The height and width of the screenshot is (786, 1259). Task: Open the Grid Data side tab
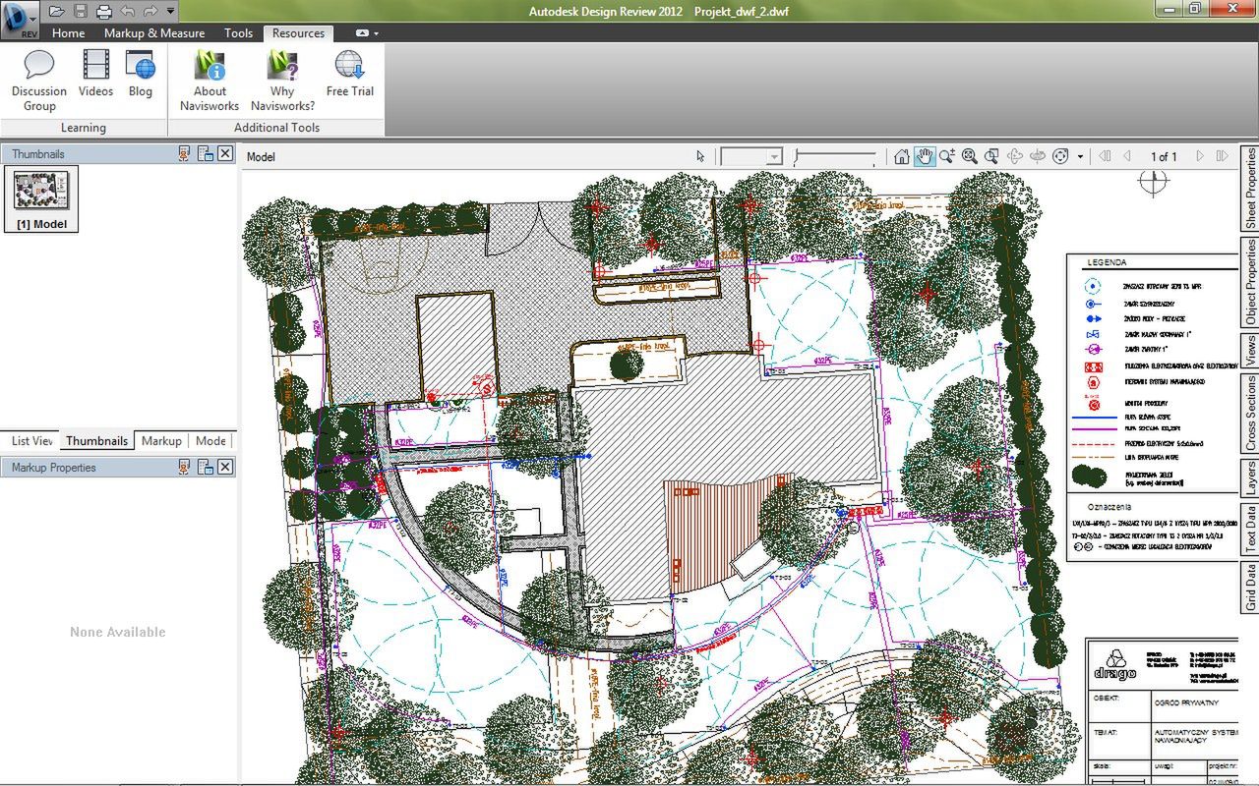pyautogui.click(x=1250, y=587)
